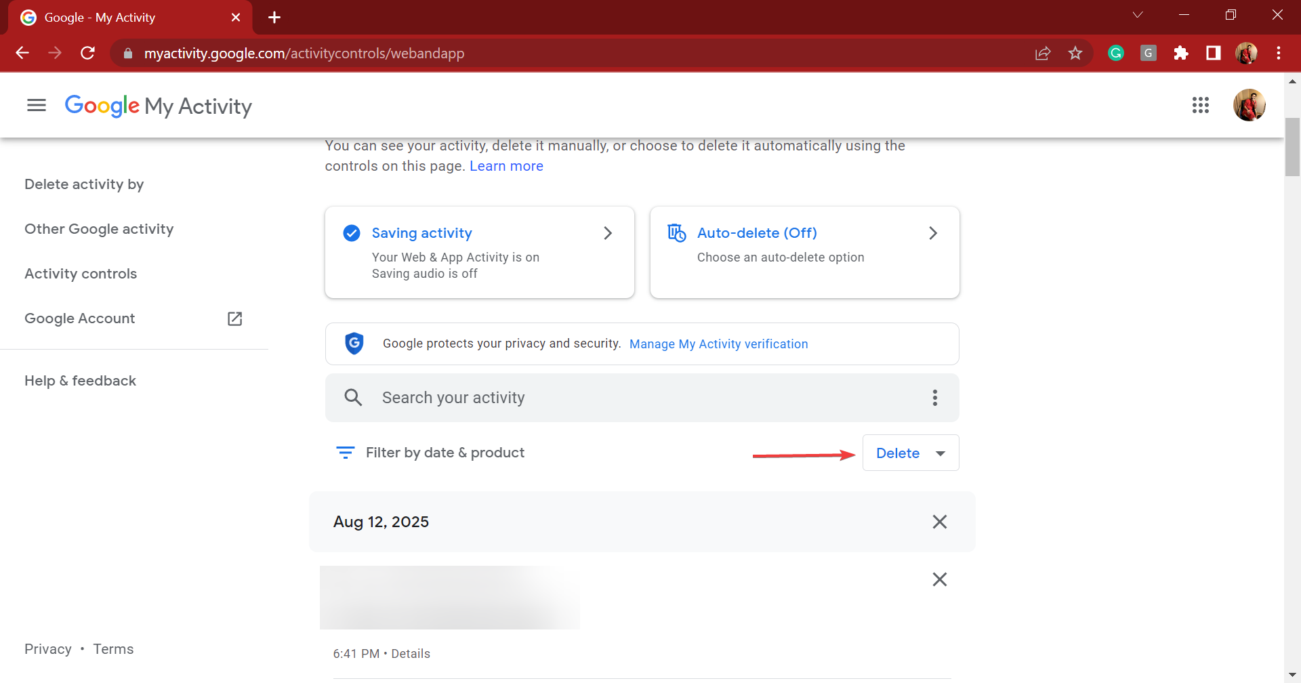This screenshot has height=683, width=1301.
Task: Open Help & feedback
Action: (x=81, y=381)
